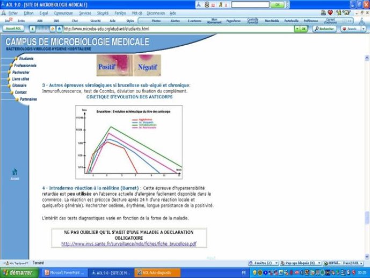Viewport: 370px width, 278px height.
Task: Click the démarrer Start button
Action: pyautogui.click(x=19, y=273)
